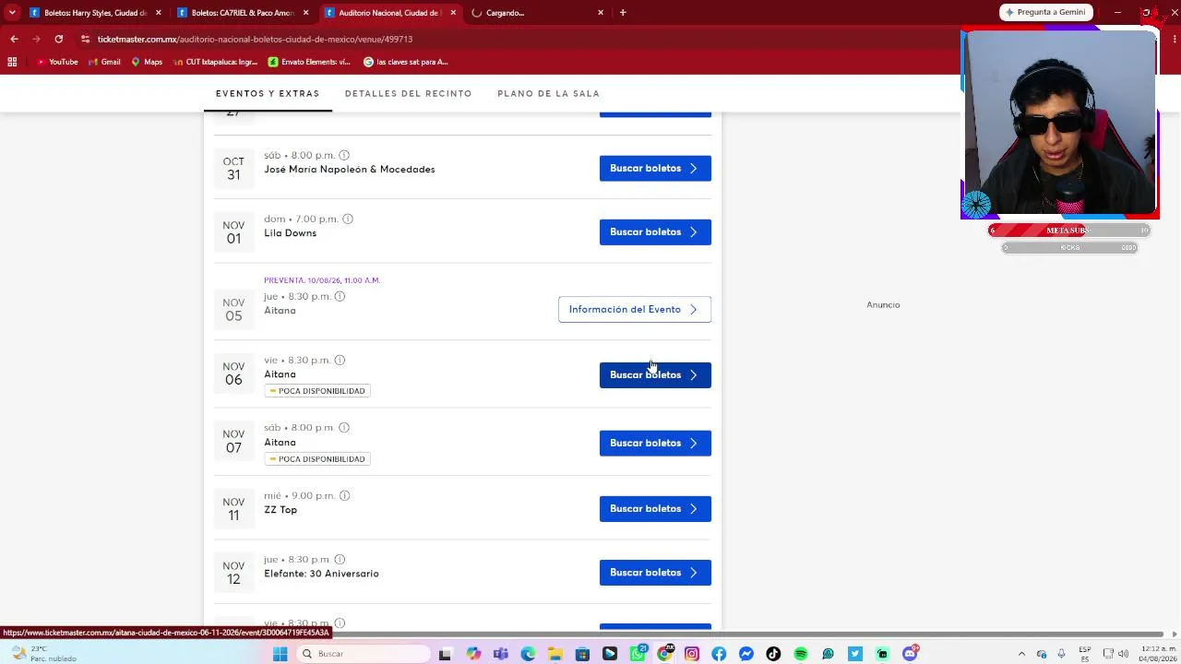Click 'Poca Disponibilidad' badge on Nov 06

317,391
